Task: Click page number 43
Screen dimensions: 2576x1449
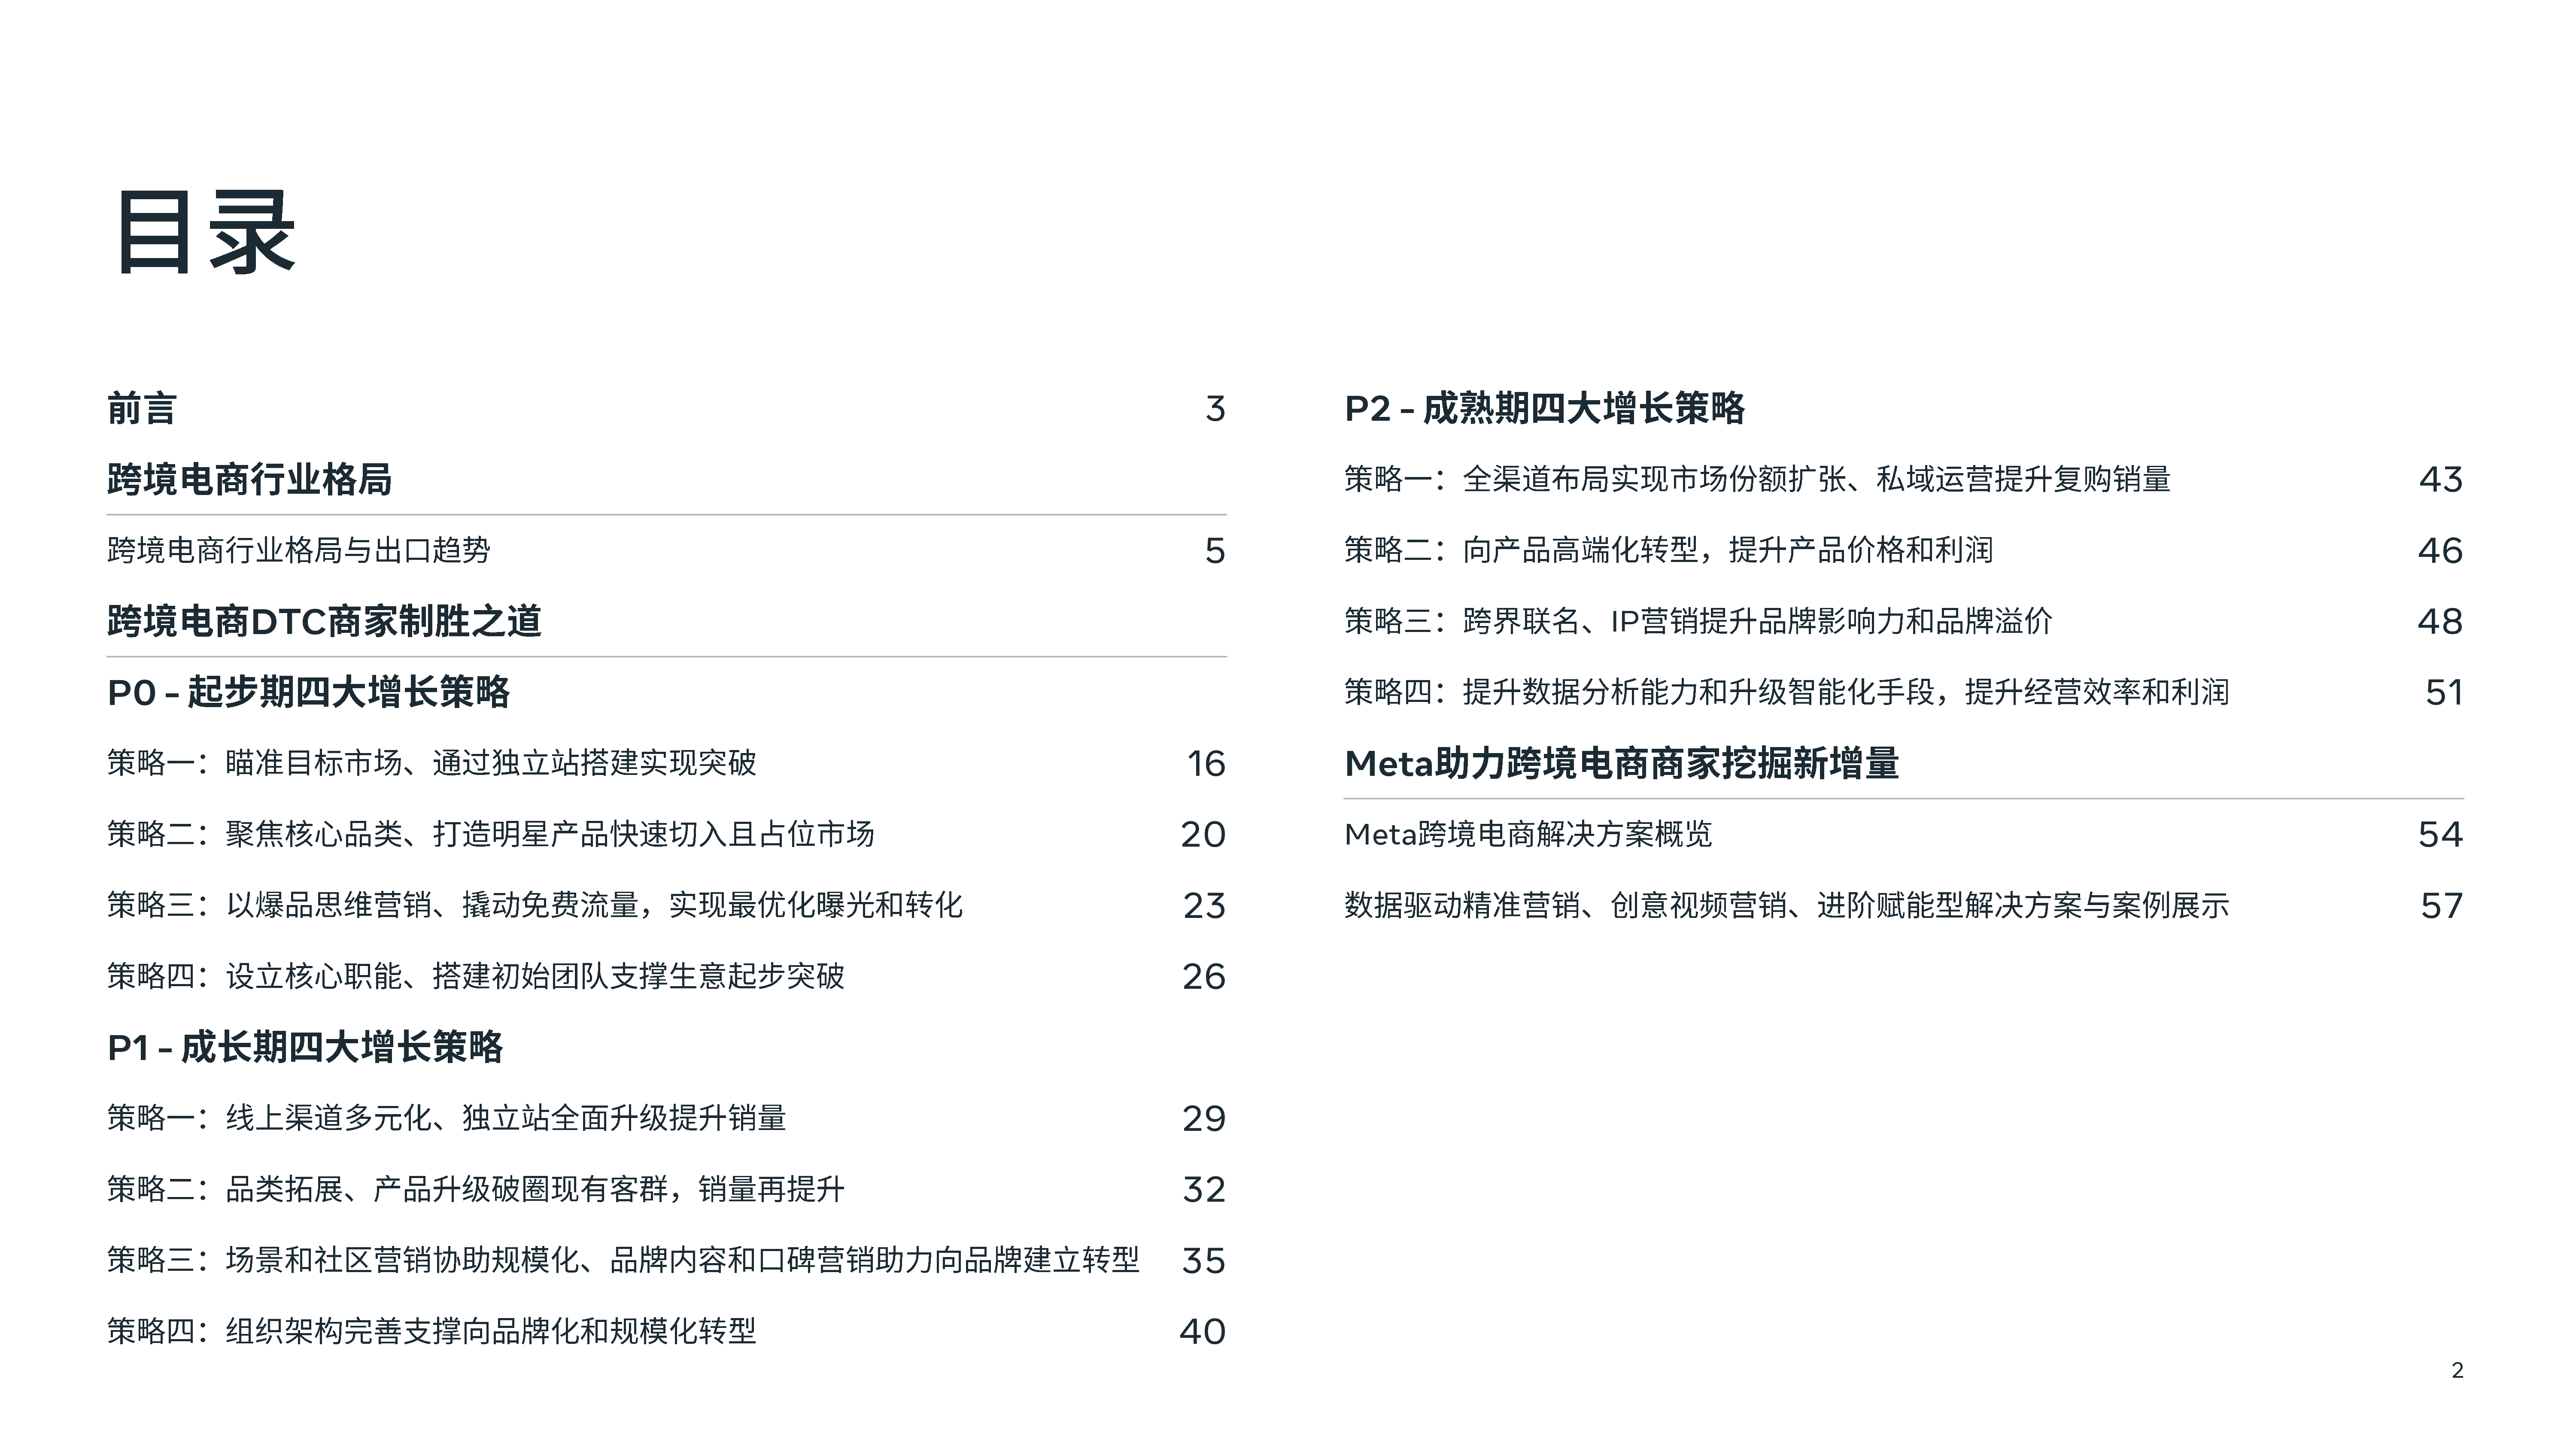Action: (2441, 479)
